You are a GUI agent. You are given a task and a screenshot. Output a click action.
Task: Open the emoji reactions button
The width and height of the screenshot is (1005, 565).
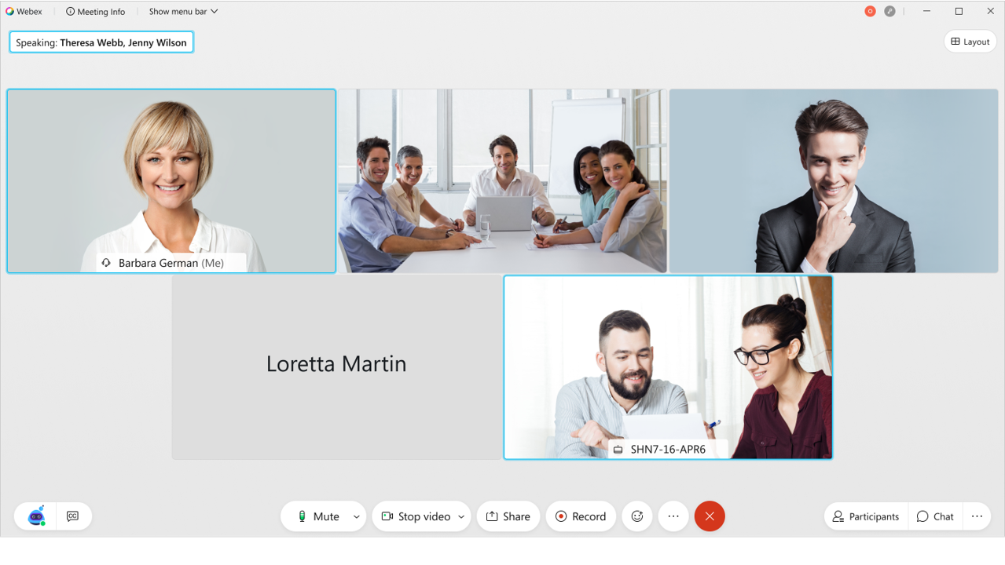point(637,516)
